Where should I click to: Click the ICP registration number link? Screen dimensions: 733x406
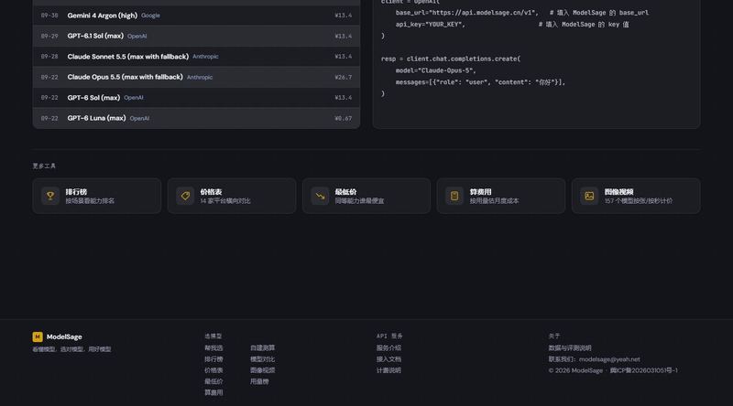[x=644, y=370]
